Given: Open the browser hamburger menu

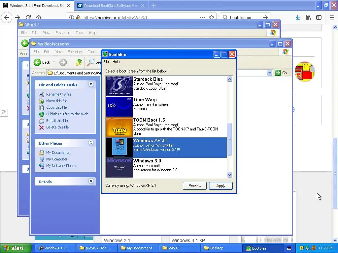Looking at the screenshot, I should [x=332, y=17].
